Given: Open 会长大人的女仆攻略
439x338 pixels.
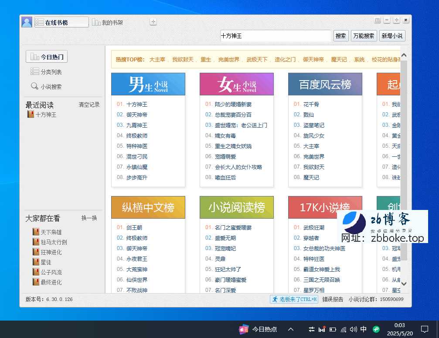Looking at the screenshot, I should [x=238, y=167].
